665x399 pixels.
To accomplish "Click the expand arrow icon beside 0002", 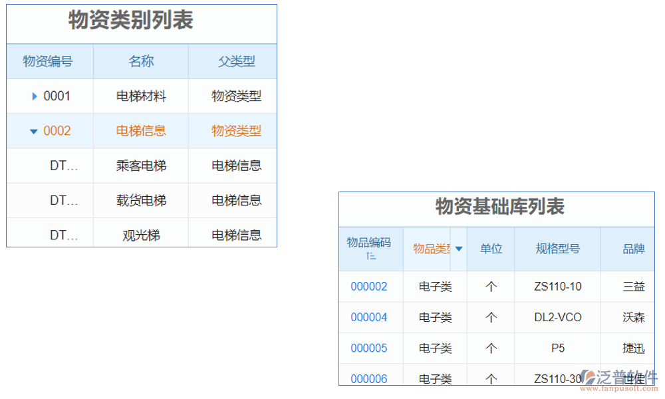I will tap(33, 131).
